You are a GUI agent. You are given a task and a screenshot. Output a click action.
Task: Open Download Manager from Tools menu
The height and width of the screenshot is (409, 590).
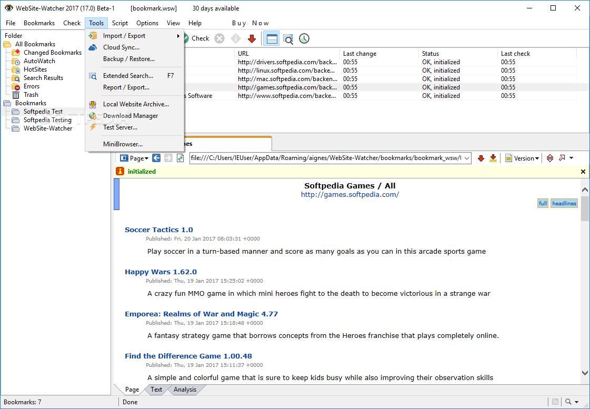[135, 116]
